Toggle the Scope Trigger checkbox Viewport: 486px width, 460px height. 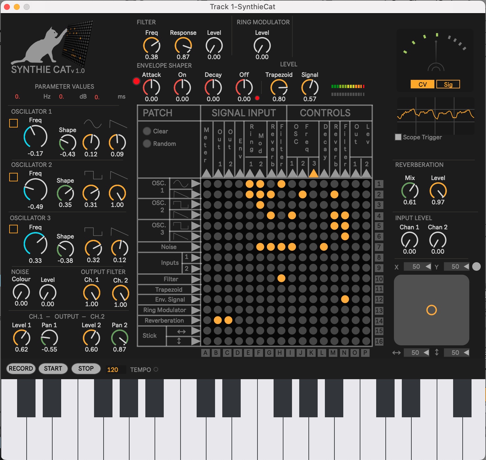click(398, 137)
